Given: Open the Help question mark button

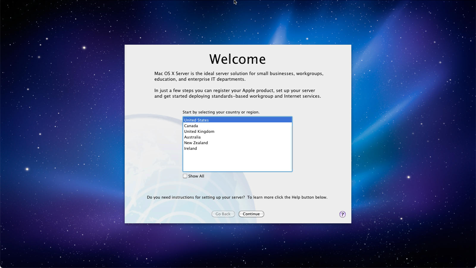Looking at the screenshot, I should (342, 214).
